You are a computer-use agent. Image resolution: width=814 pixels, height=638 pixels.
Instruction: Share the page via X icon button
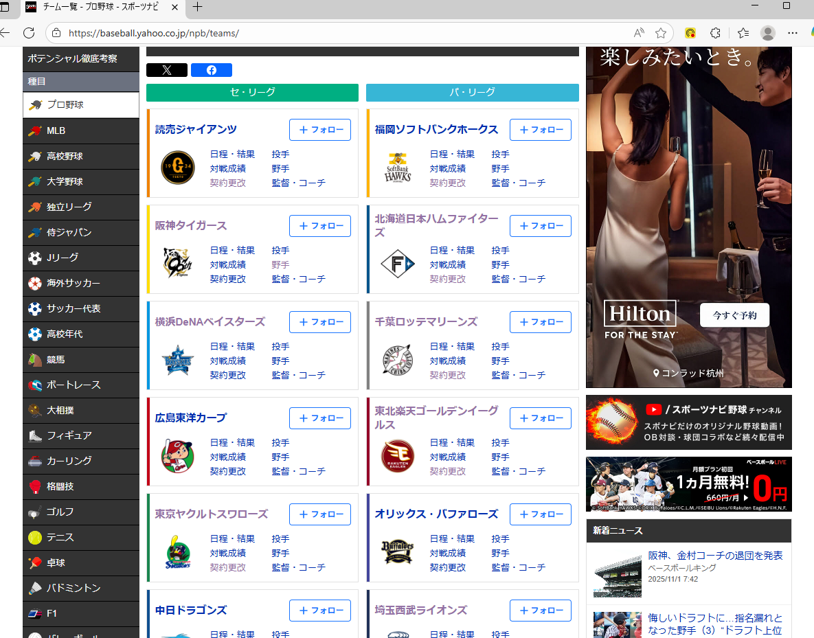tap(167, 70)
